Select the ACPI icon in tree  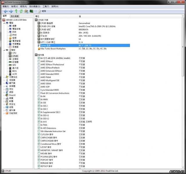10,74
